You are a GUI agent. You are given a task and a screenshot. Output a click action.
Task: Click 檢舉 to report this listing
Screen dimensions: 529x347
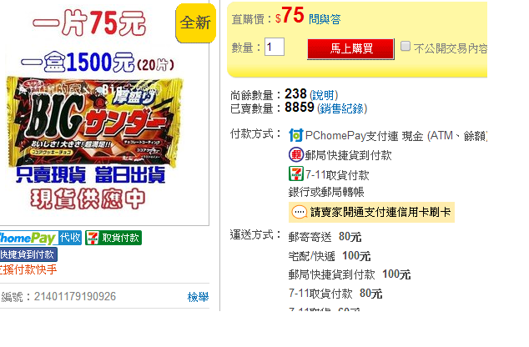click(198, 297)
